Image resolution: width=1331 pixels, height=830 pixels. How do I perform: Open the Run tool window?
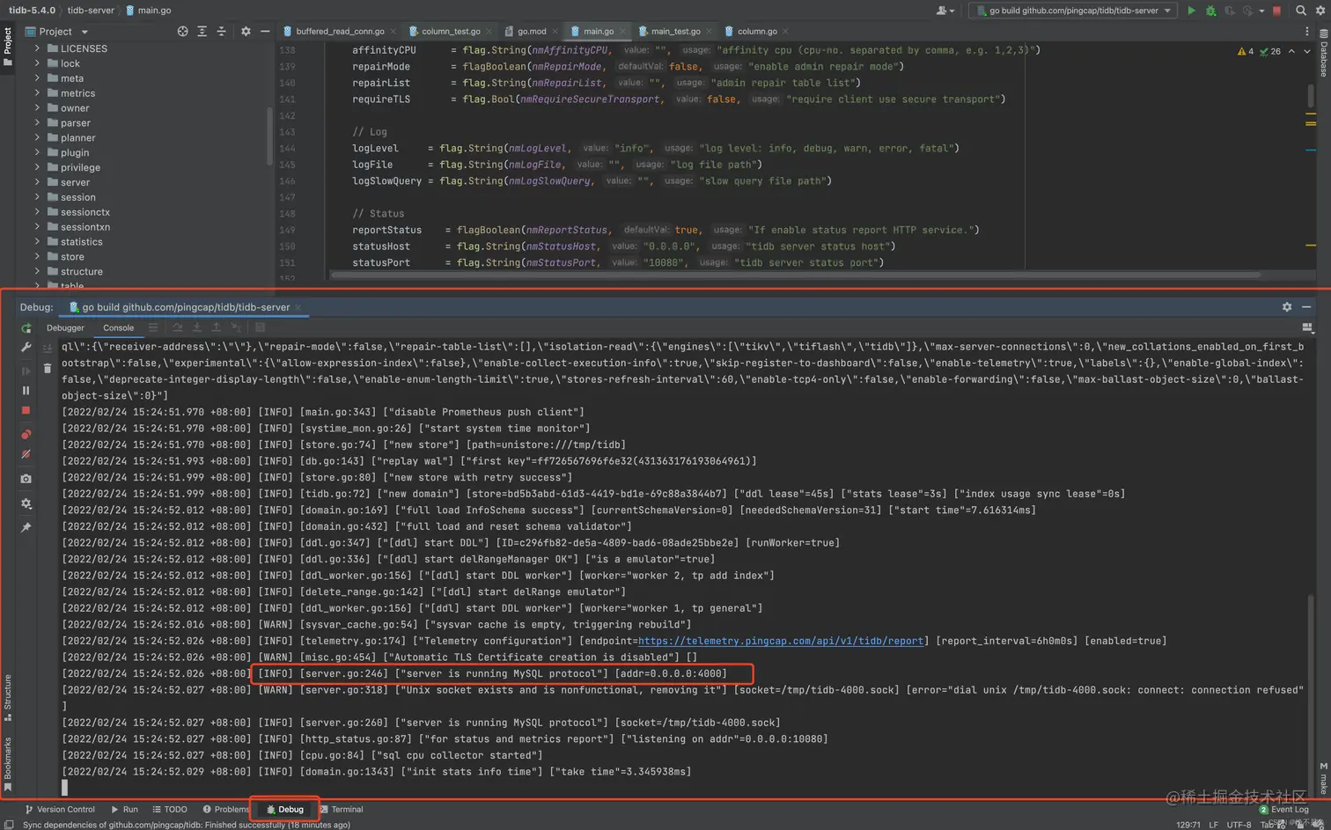[x=124, y=809]
